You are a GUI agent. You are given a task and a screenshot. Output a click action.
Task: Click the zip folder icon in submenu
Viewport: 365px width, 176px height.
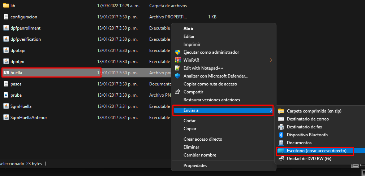click(x=281, y=111)
